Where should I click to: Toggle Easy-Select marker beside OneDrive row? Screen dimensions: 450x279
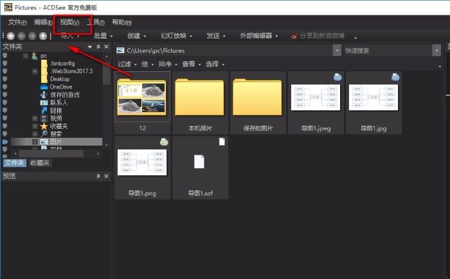[5, 87]
